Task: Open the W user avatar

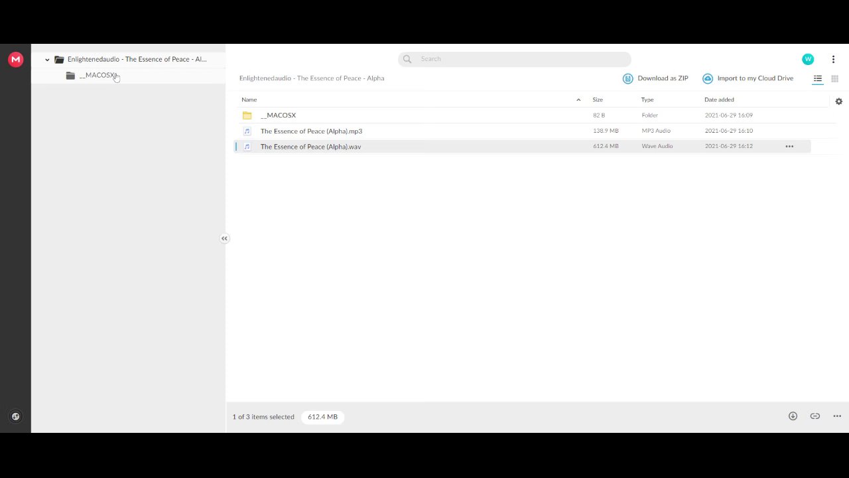Action: pyautogui.click(x=808, y=59)
